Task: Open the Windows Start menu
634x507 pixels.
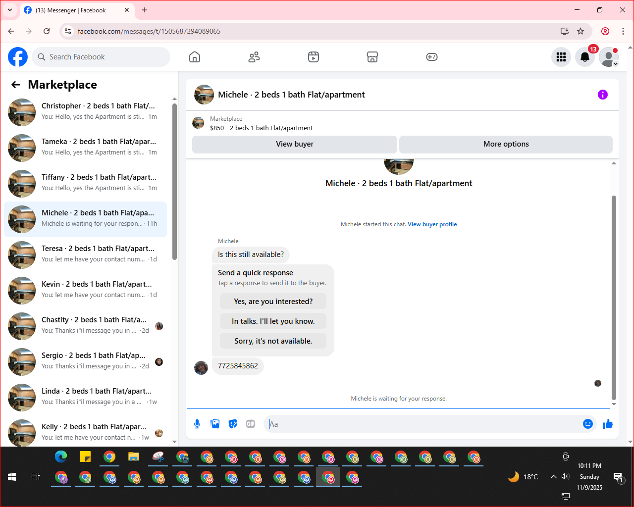Action: 12,477
